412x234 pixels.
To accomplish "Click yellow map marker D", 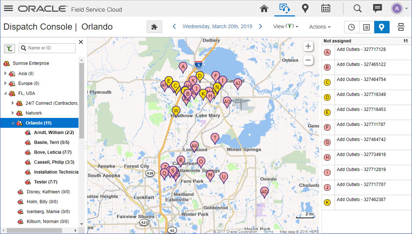I will click(200, 77).
